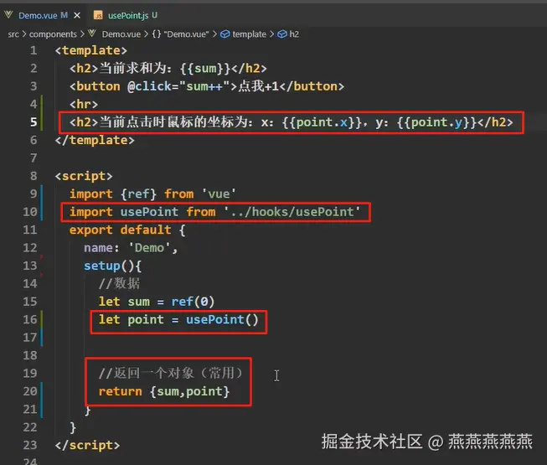Click the template symbol icon in breadcrumb

[225, 34]
